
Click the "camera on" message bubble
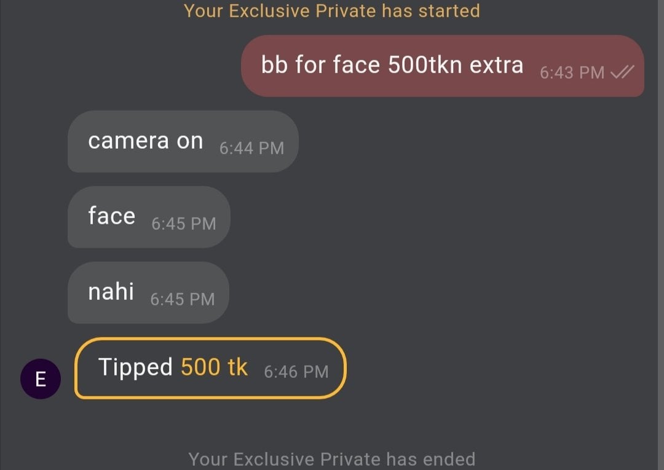coord(183,141)
